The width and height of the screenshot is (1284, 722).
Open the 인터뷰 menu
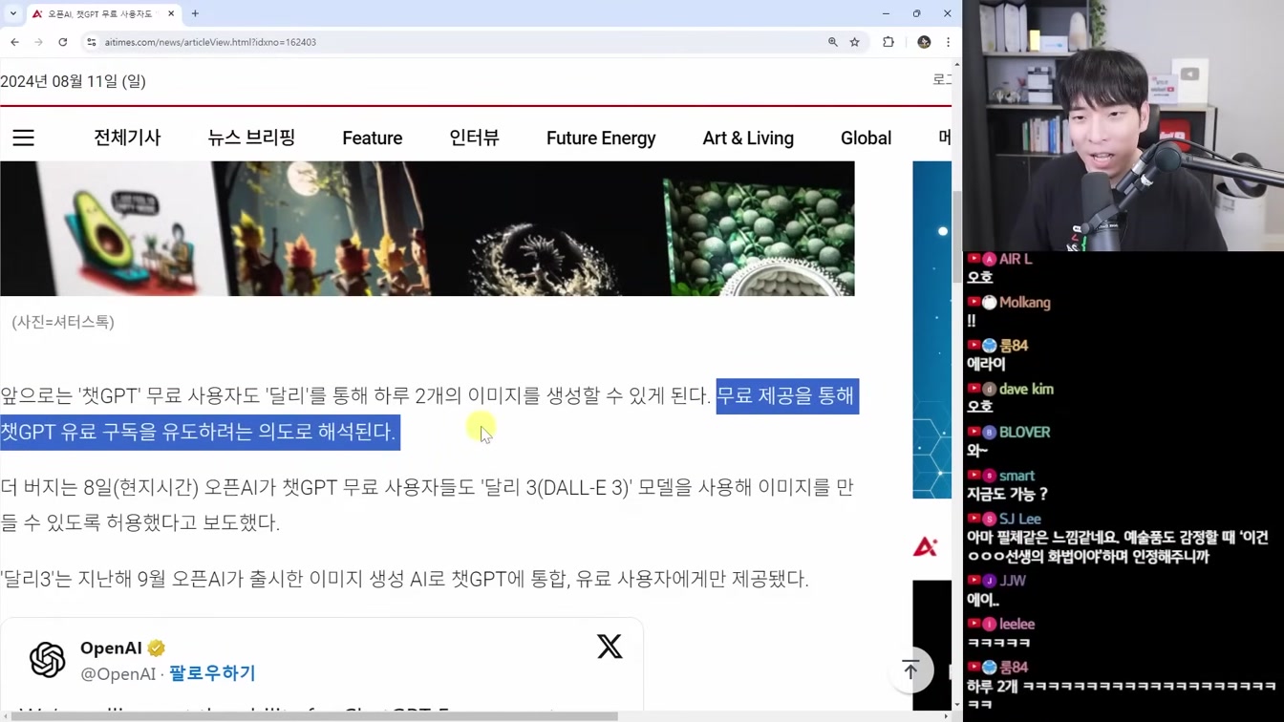coord(474,138)
